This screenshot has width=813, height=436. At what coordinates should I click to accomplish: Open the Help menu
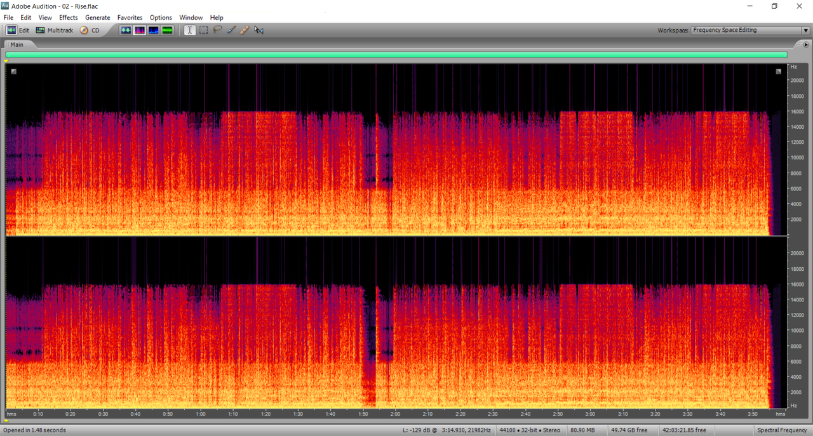tap(217, 18)
